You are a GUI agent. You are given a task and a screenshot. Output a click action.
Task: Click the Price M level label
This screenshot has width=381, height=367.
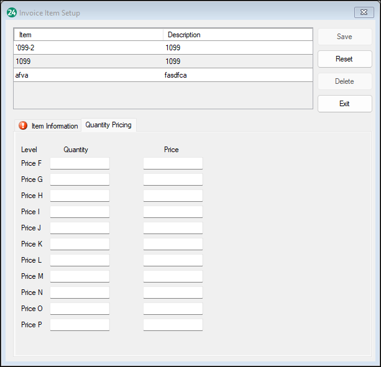coord(32,276)
